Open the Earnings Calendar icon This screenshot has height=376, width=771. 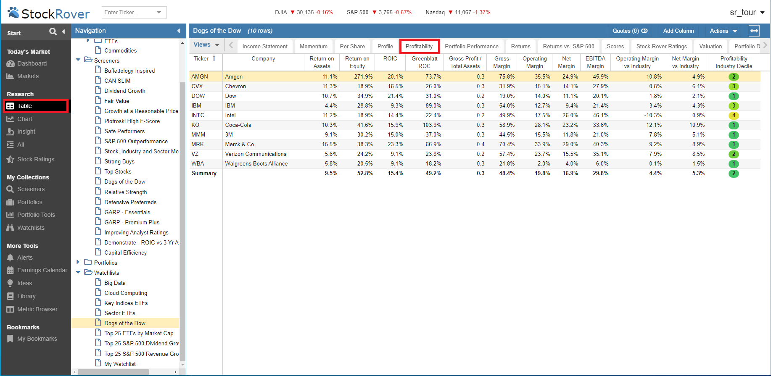(x=11, y=270)
